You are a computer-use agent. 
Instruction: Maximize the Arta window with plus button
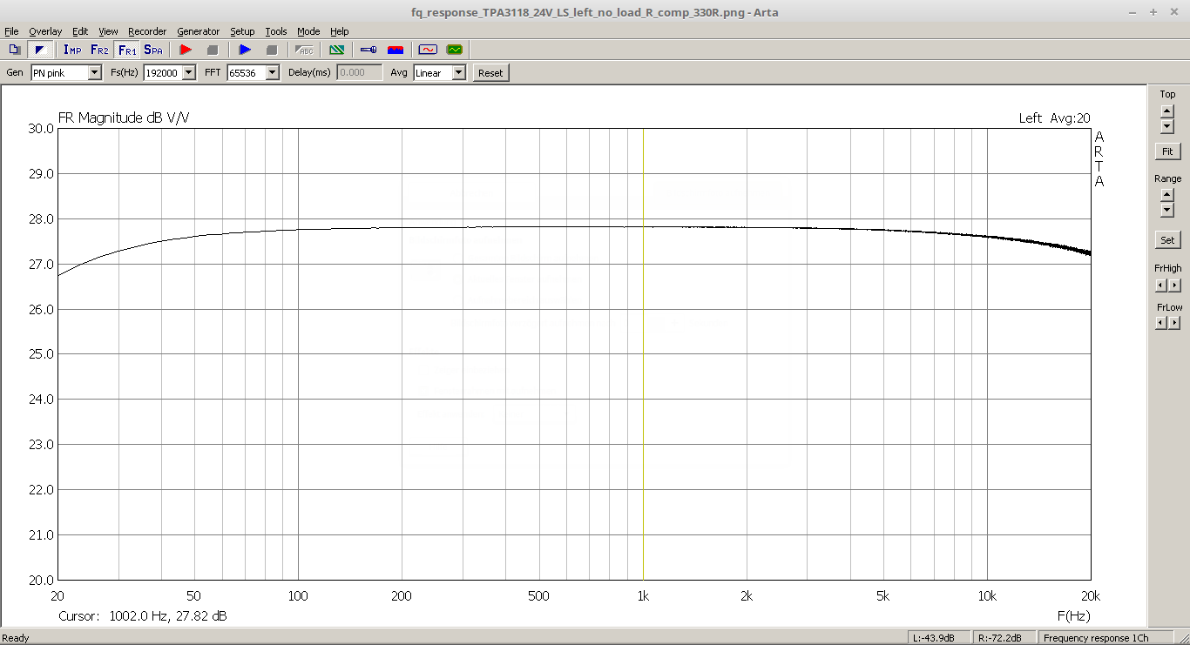(1153, 12)
